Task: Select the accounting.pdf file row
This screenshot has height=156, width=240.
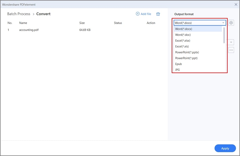Action: coord(84,30)
